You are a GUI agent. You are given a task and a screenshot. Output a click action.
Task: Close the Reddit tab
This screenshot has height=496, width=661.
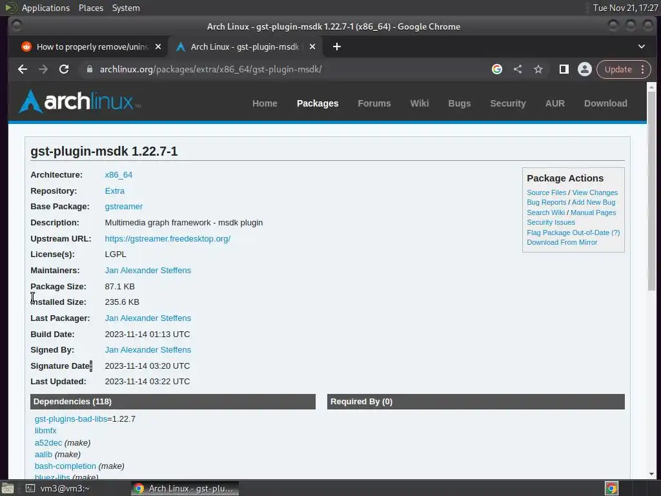[x=158, y=46]
